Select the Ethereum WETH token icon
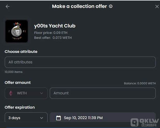160x128 pixels. pos(11,93)
